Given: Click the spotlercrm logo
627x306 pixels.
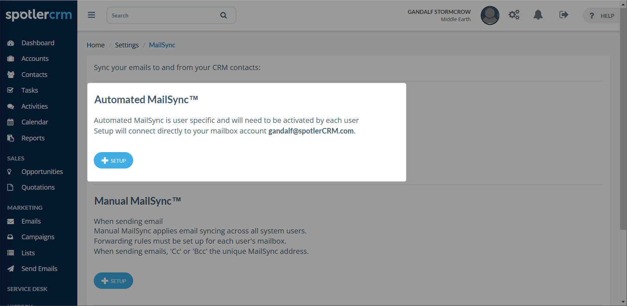Looking at the screenshot, I should 39,15.
